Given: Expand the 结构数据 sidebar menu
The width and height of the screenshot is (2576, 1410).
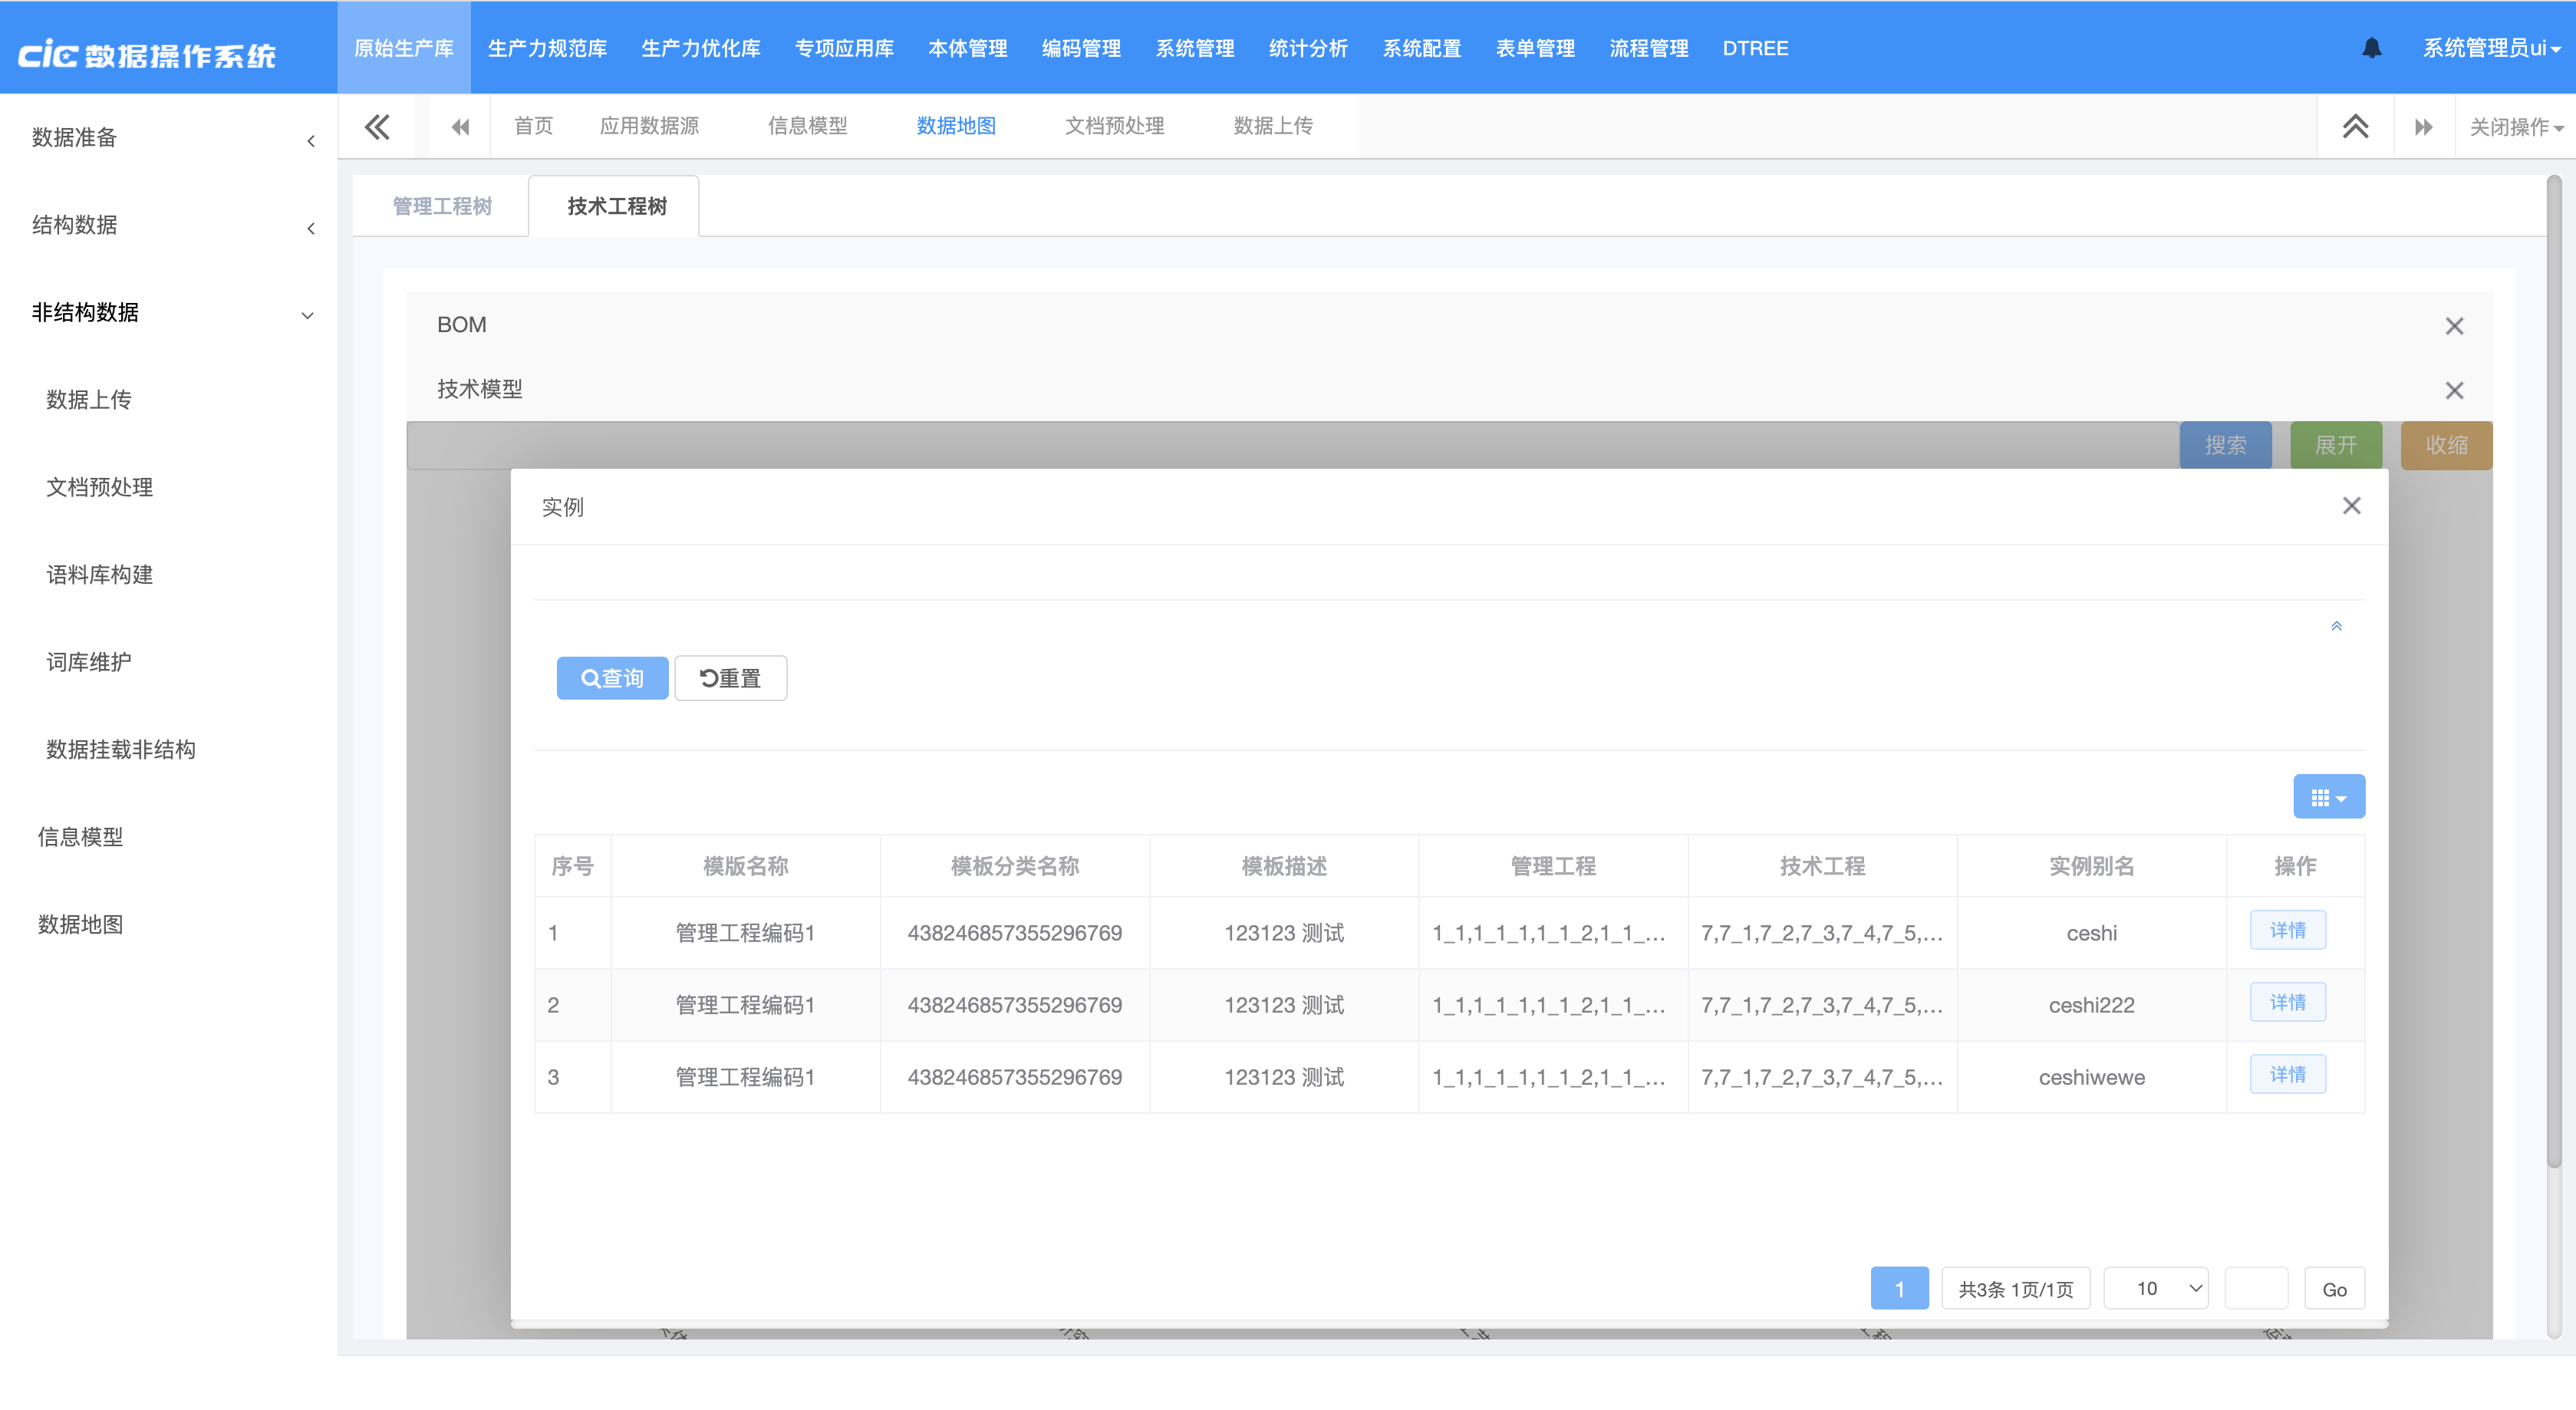Looking at the screenshot, I should click(170, 226).
